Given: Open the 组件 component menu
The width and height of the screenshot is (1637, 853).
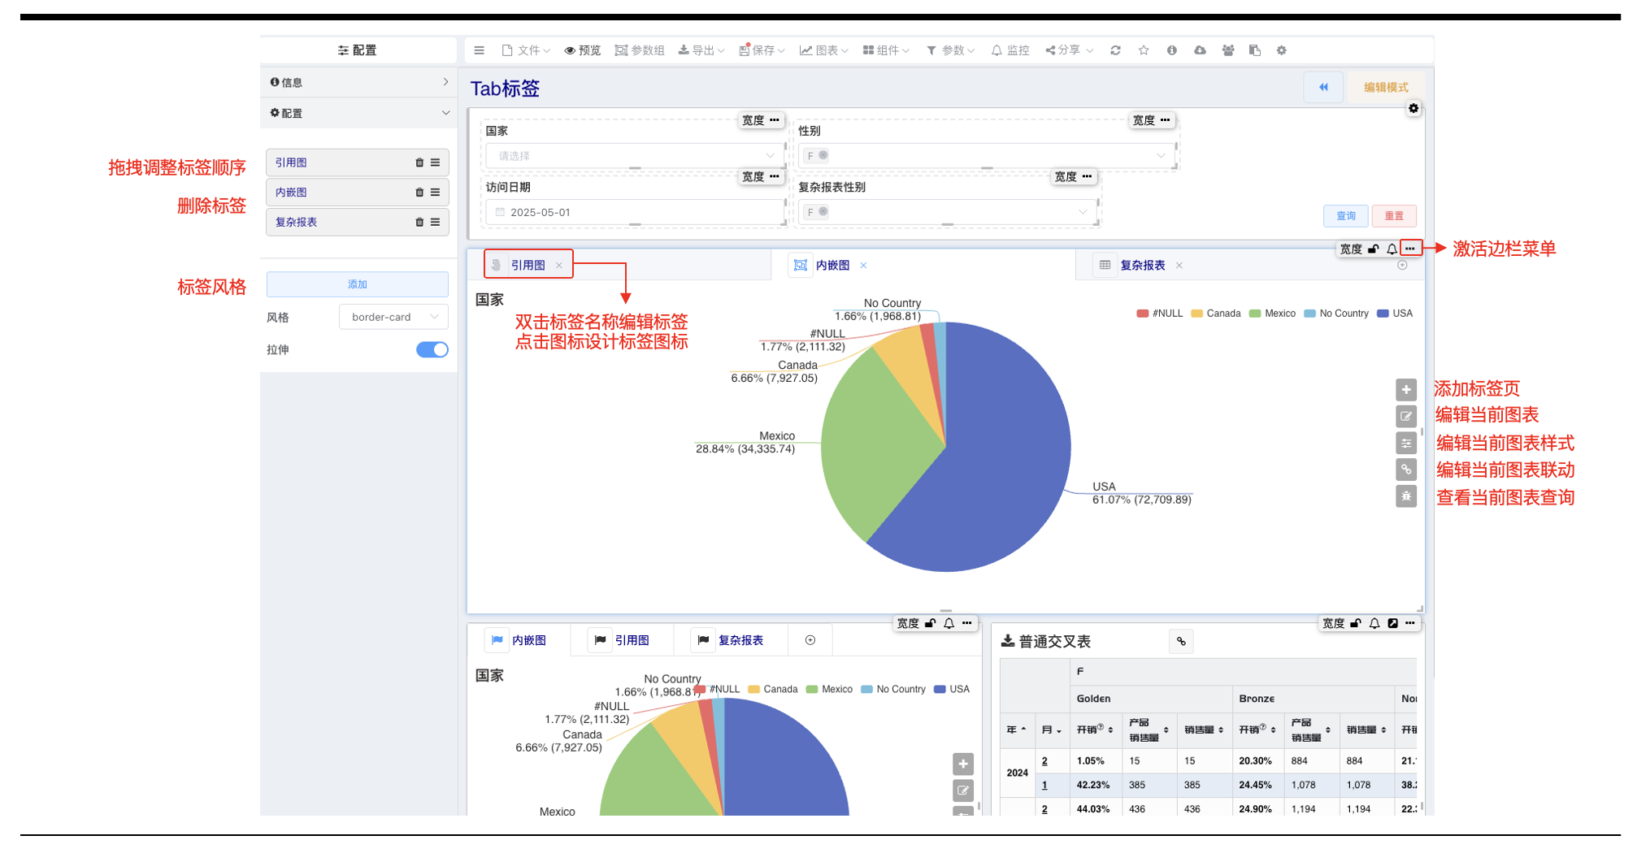Looking at the screenshot, I should tap(886, 50).
